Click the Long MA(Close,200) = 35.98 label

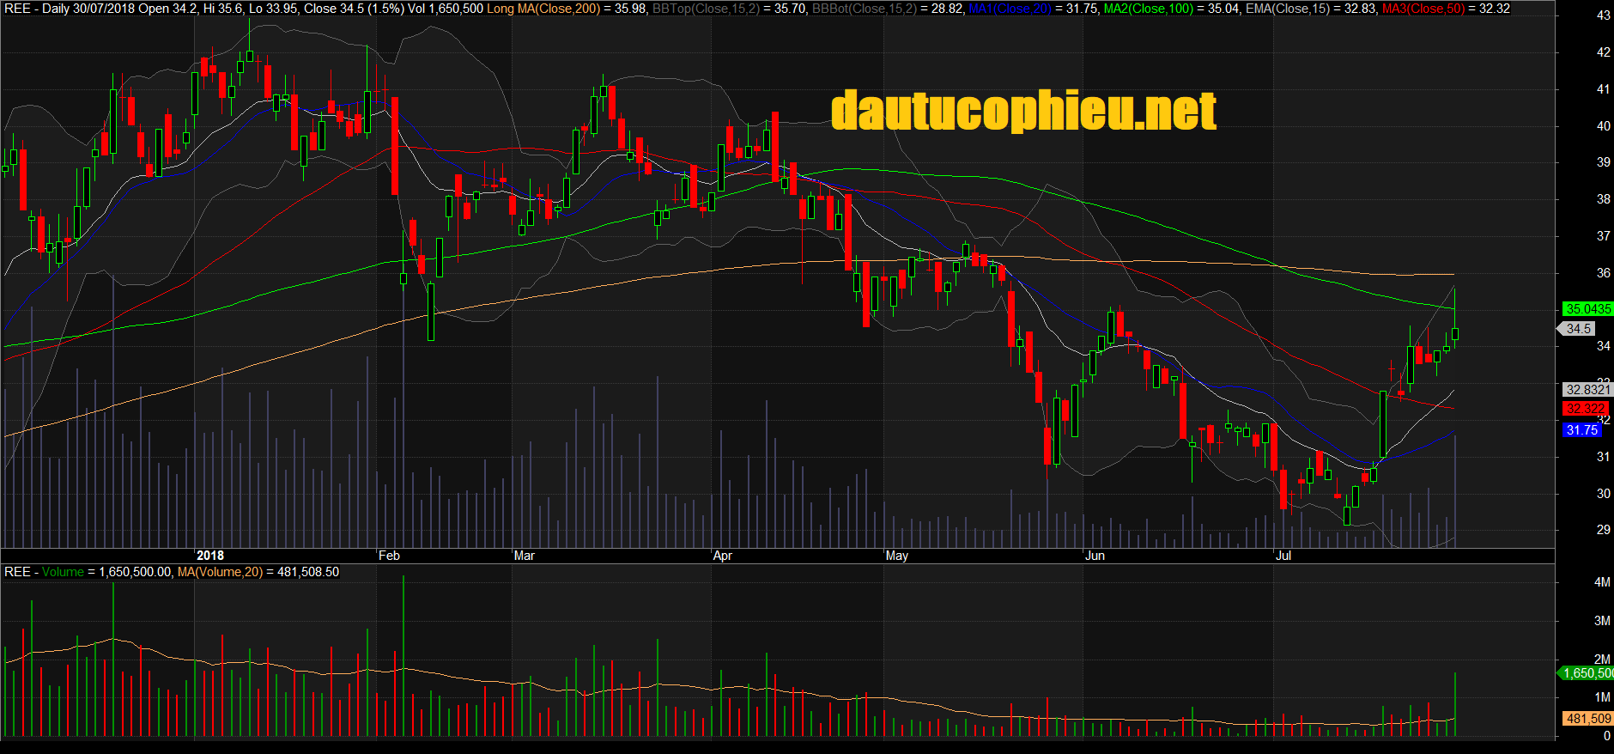[x=567, y=9]
